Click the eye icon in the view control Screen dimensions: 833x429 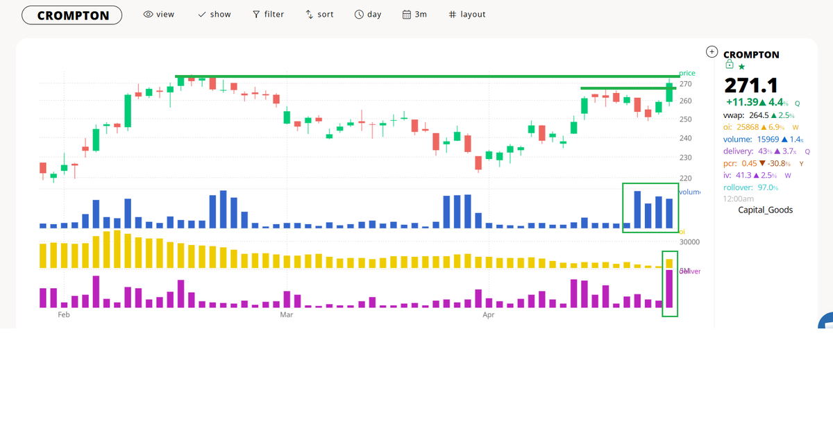click(x=148, y=14)
